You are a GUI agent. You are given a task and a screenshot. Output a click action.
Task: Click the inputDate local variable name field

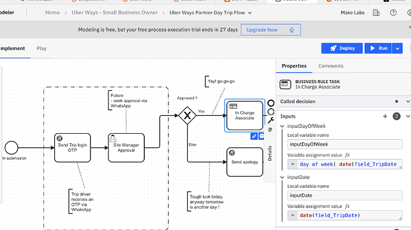345,196
